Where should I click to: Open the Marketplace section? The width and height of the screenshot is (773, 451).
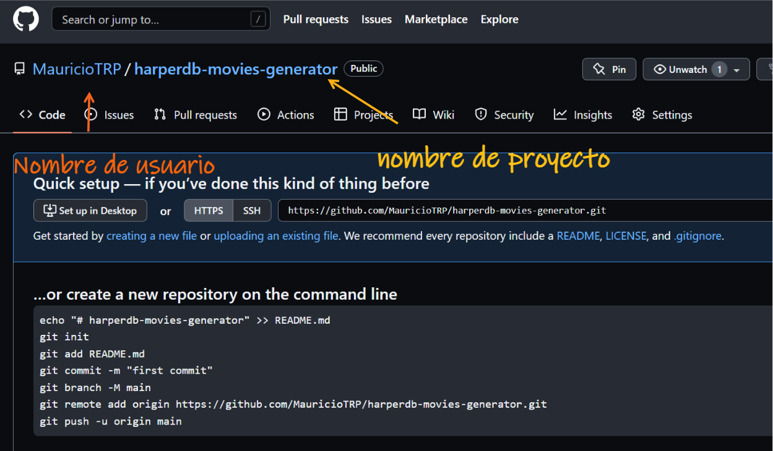436,19
